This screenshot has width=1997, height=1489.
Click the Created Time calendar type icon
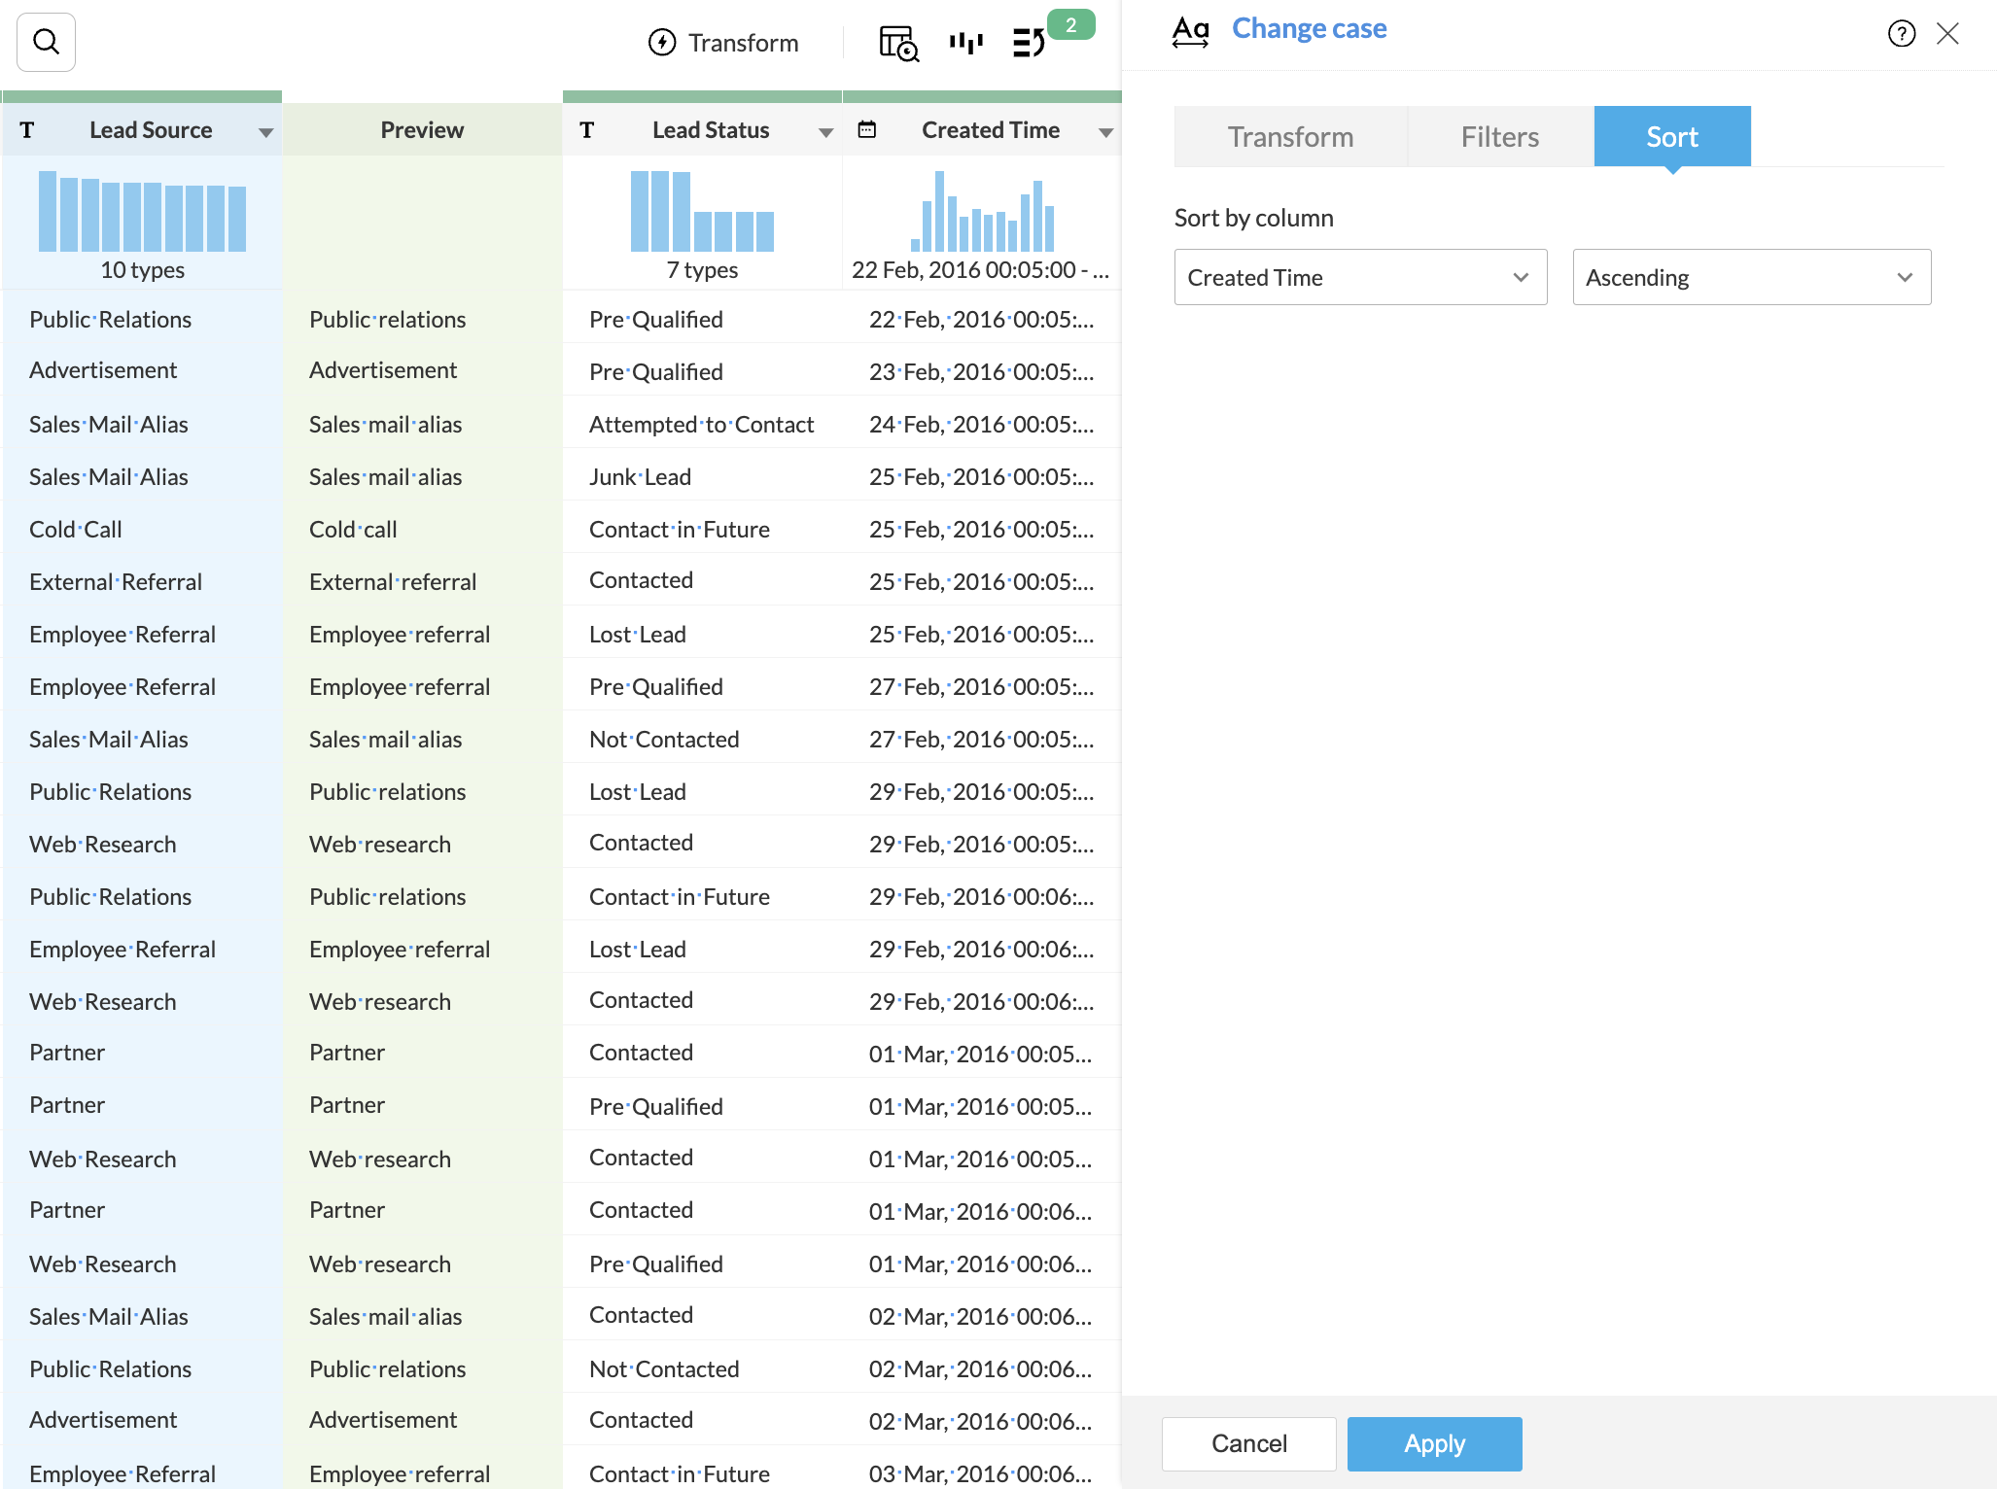point(866,129)
